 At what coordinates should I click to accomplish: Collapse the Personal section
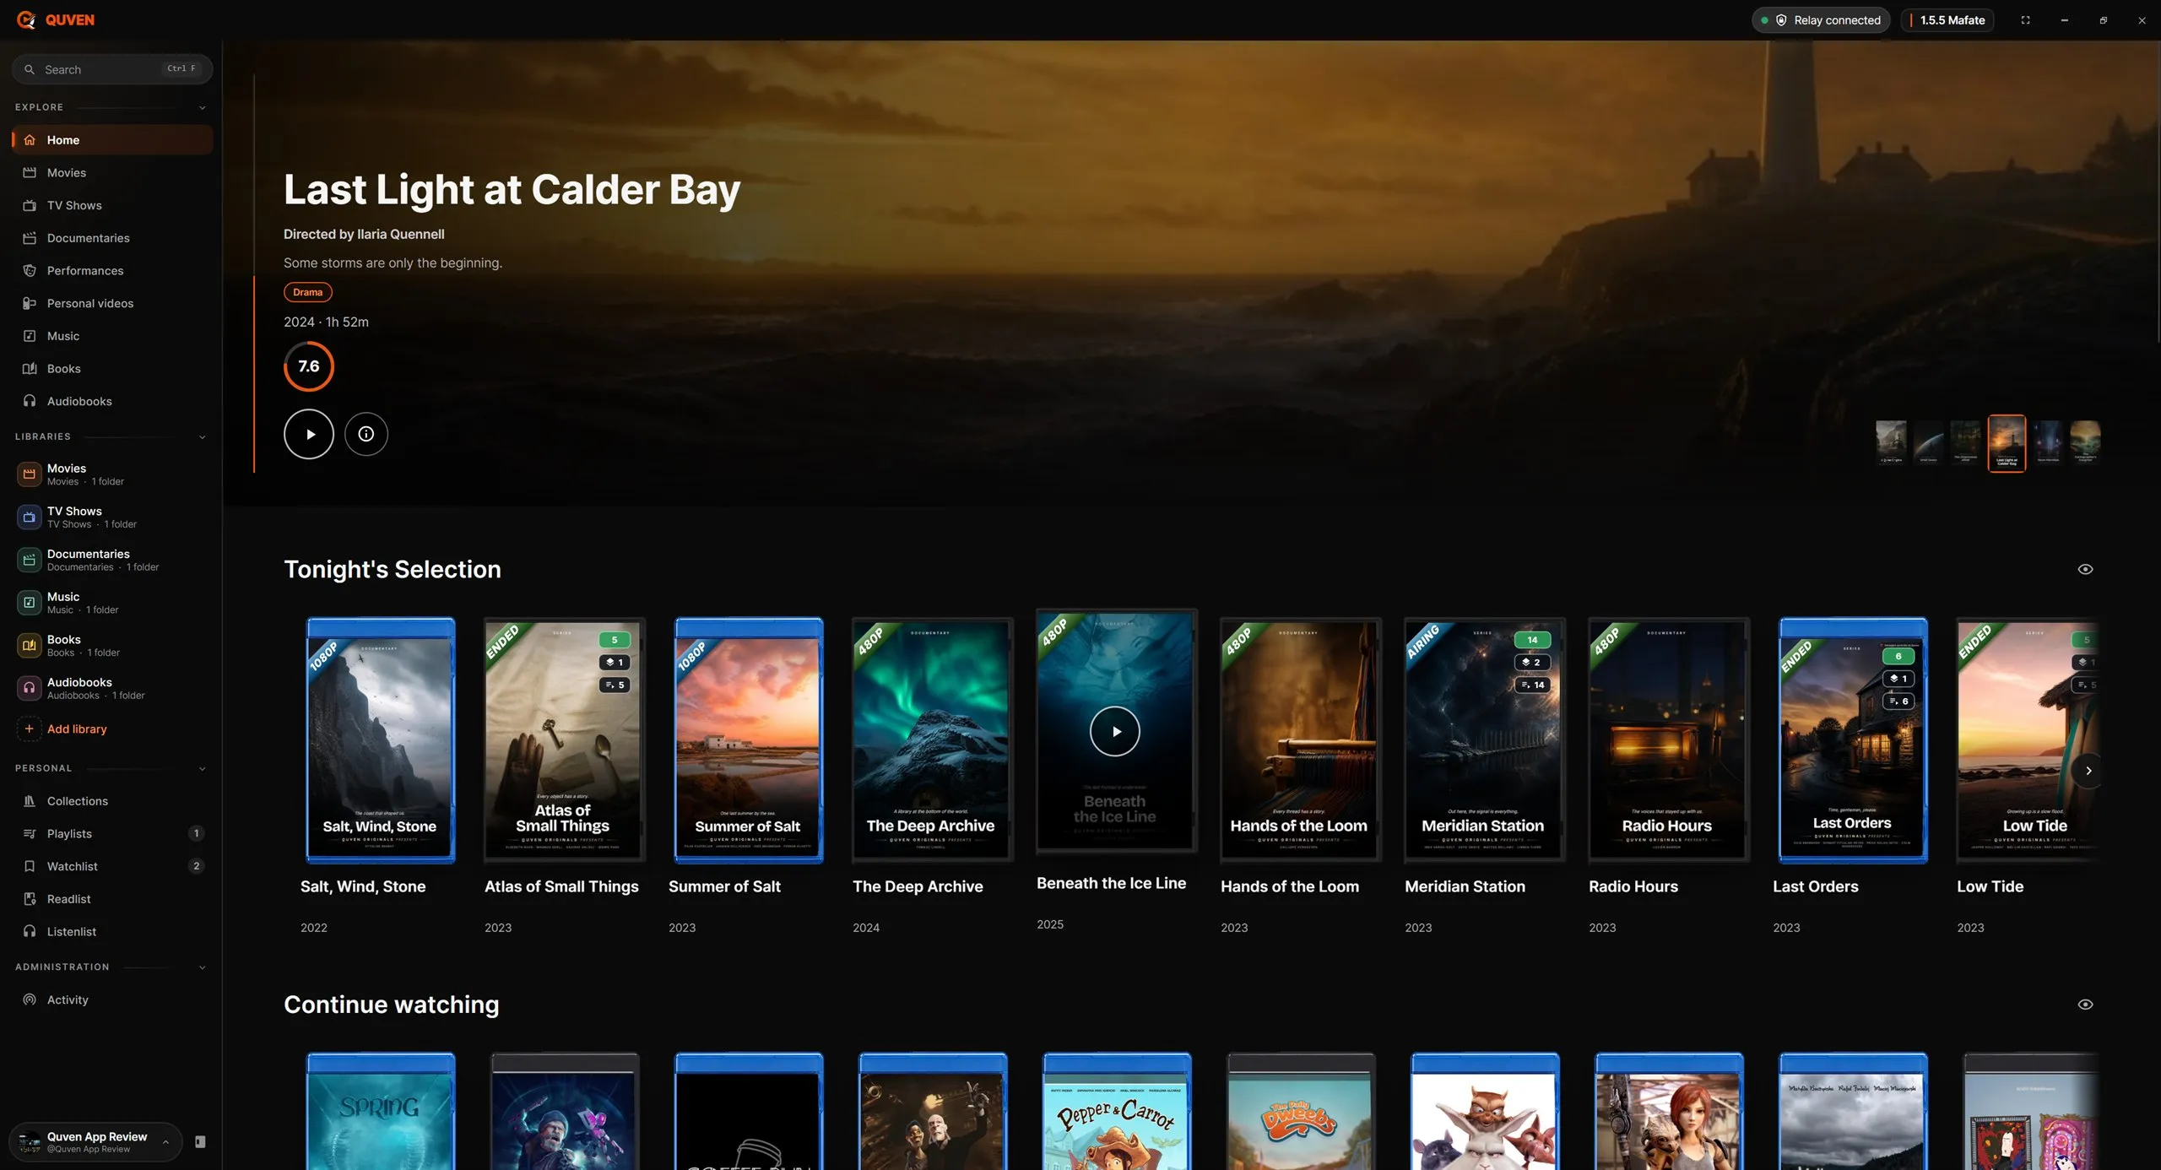pyautogui.click(x=202, y=769)
